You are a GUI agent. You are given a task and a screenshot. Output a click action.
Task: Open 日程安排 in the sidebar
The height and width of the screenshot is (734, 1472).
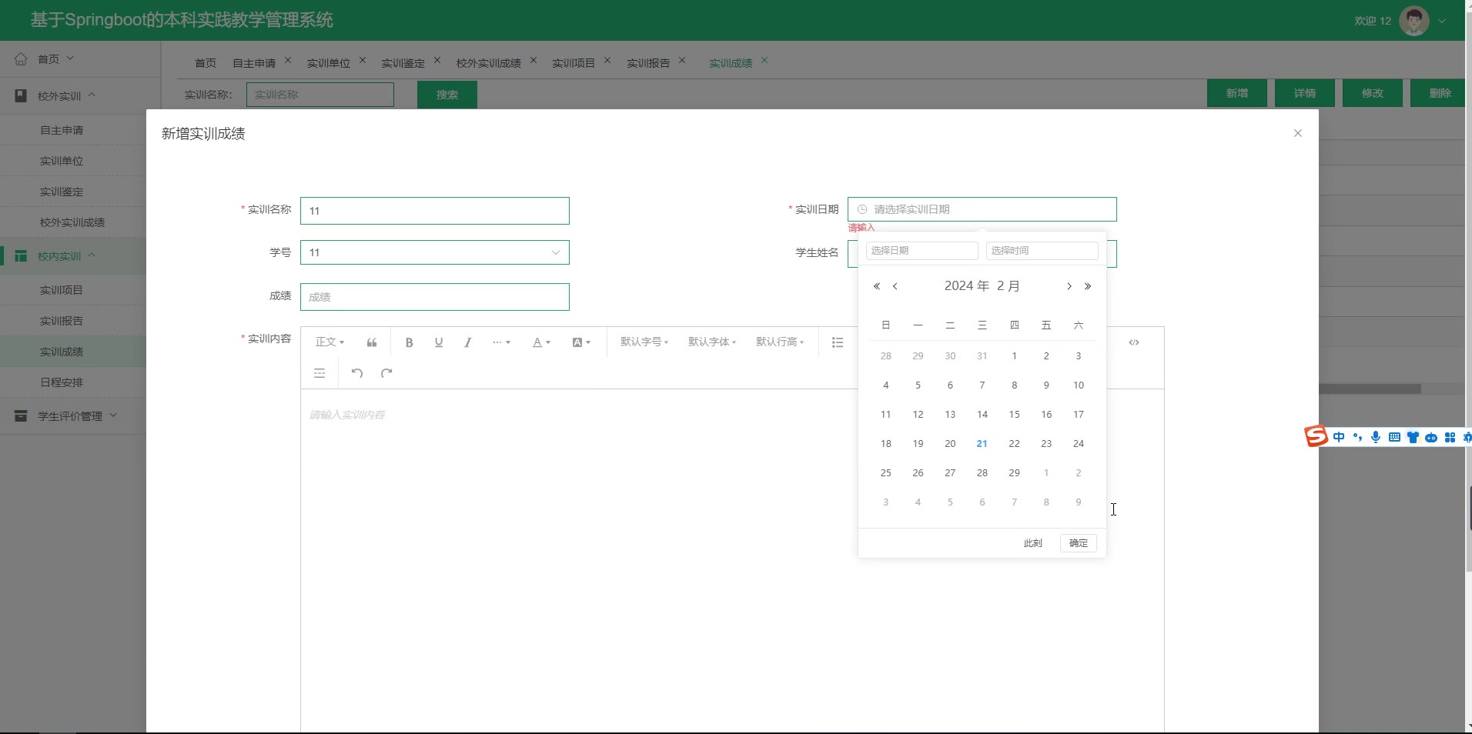(62, 382)
